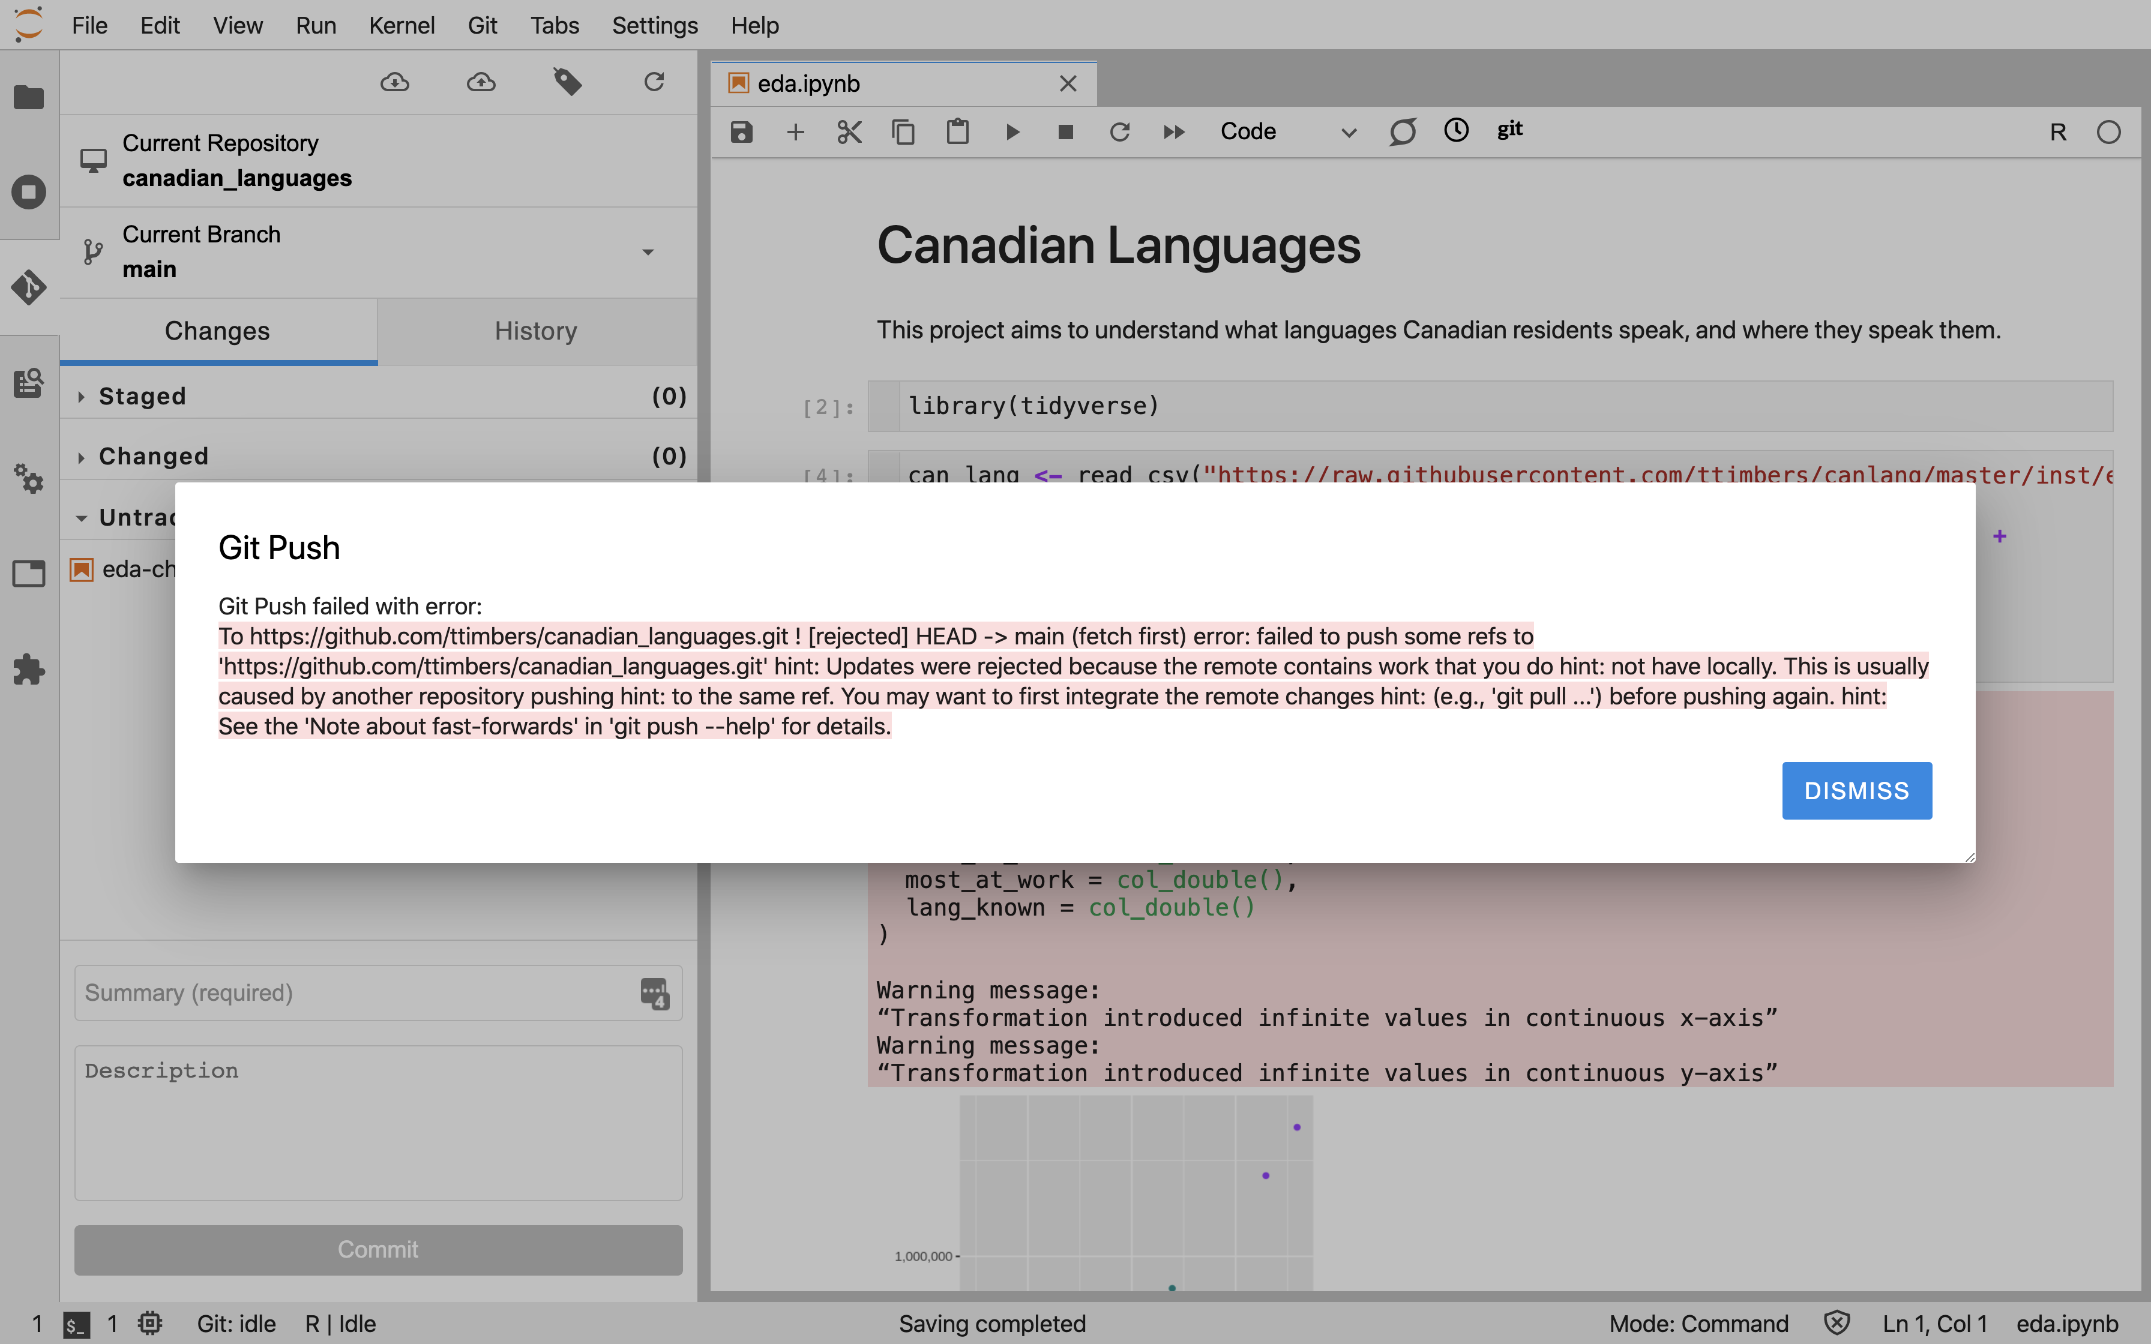
Task: Open the table of contents sidebar icon
Action: click(28, 383)
